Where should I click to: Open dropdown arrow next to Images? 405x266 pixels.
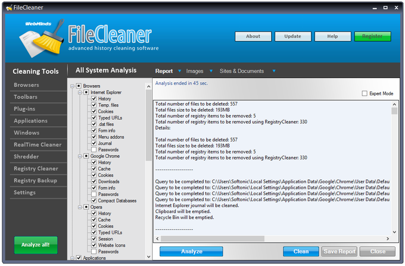click(x=211, y=71)
